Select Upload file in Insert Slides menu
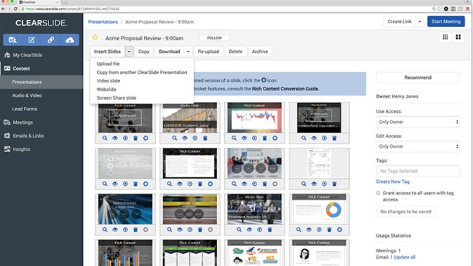 pos(108,64)
